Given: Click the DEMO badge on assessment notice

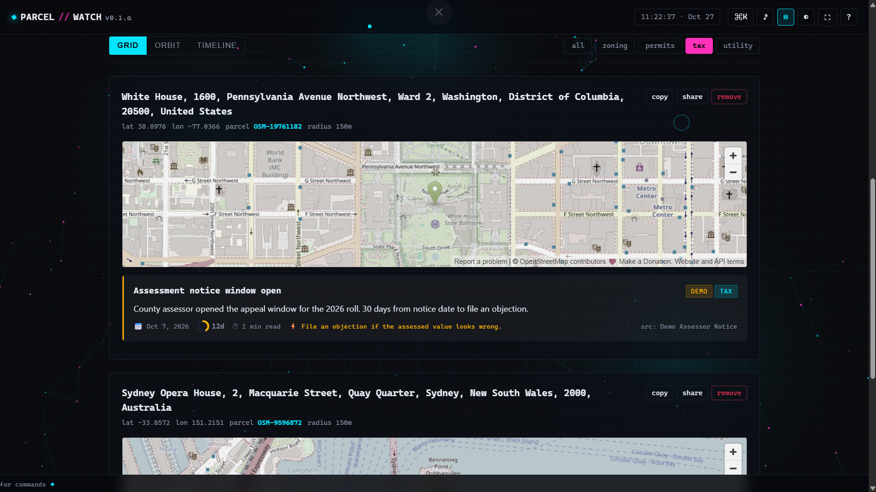Looking at the screenshot, I should [699, 291].
